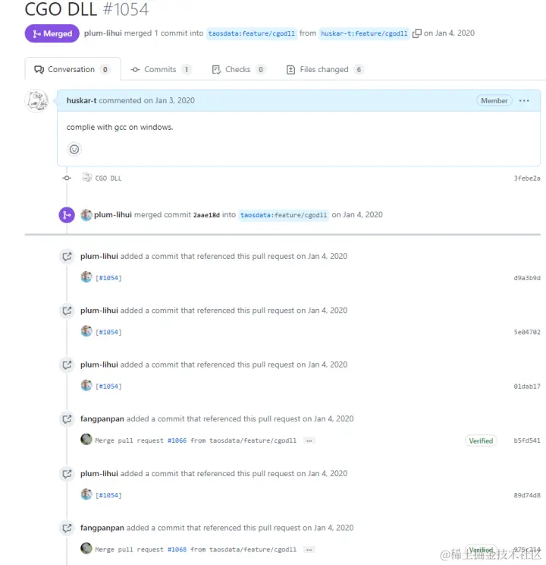
Task: Click huskar-t's avatar beside the comment
Action: pos(36,101)
